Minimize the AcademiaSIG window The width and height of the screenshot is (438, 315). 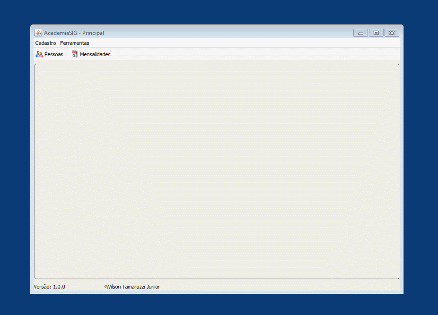click(x=360, y=33)
